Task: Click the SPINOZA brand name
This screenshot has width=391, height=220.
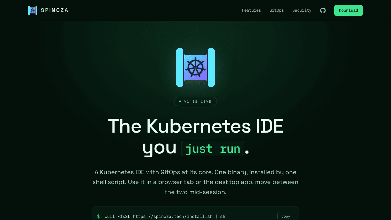Action: pos(55,10)
